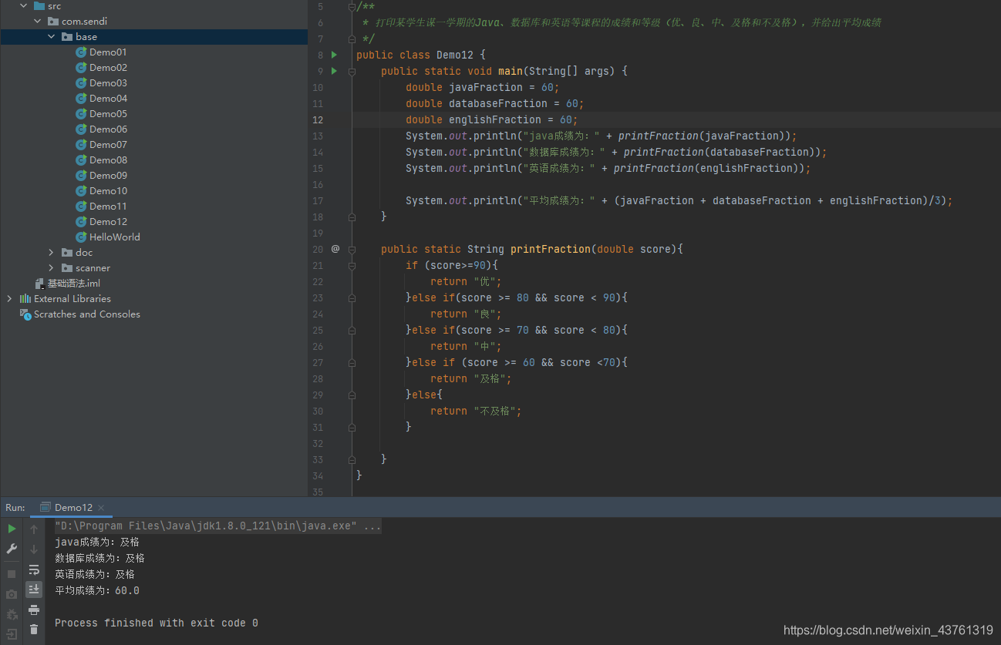Viewport: 1001px width, 645px height.
Task: Open Demo06 in the project tree
Action: 108,129
